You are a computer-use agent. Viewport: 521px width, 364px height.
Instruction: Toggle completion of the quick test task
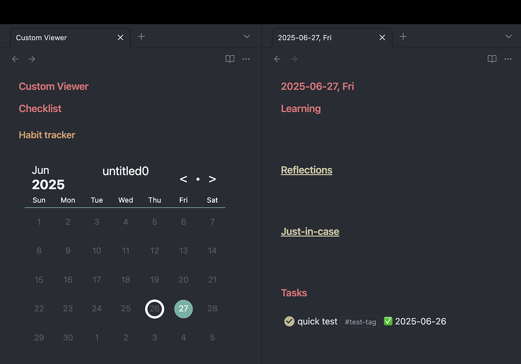[x=289, y=321]
